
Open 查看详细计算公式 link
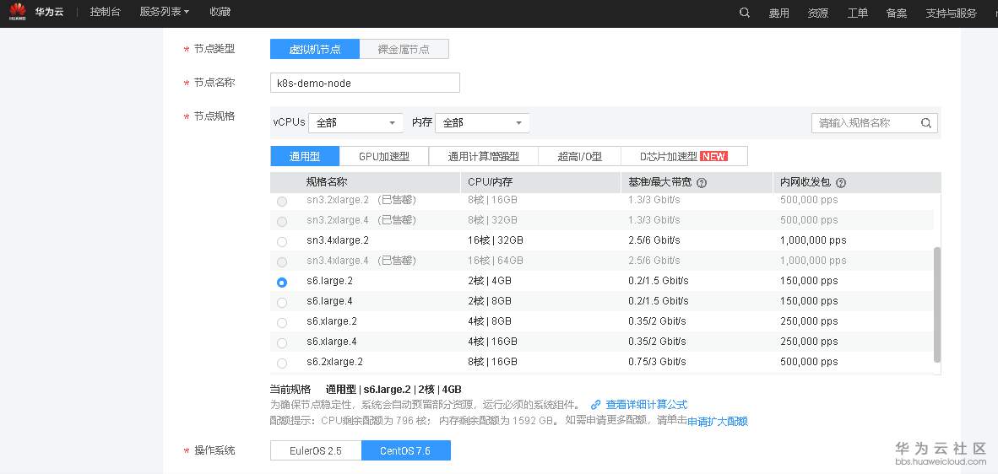click(x=647, y=404)
